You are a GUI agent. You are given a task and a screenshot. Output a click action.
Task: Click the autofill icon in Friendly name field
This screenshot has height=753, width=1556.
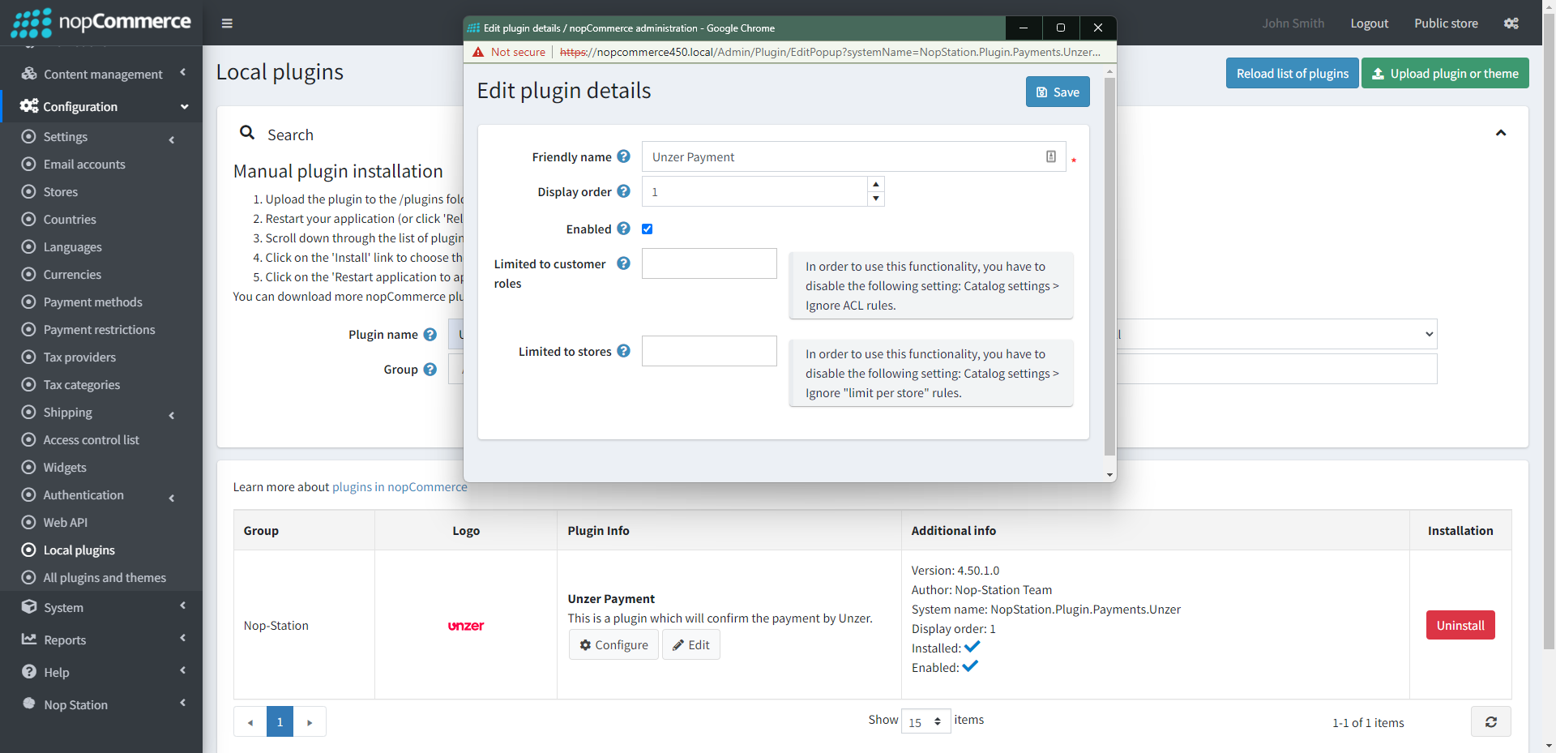click(1051, 156)
